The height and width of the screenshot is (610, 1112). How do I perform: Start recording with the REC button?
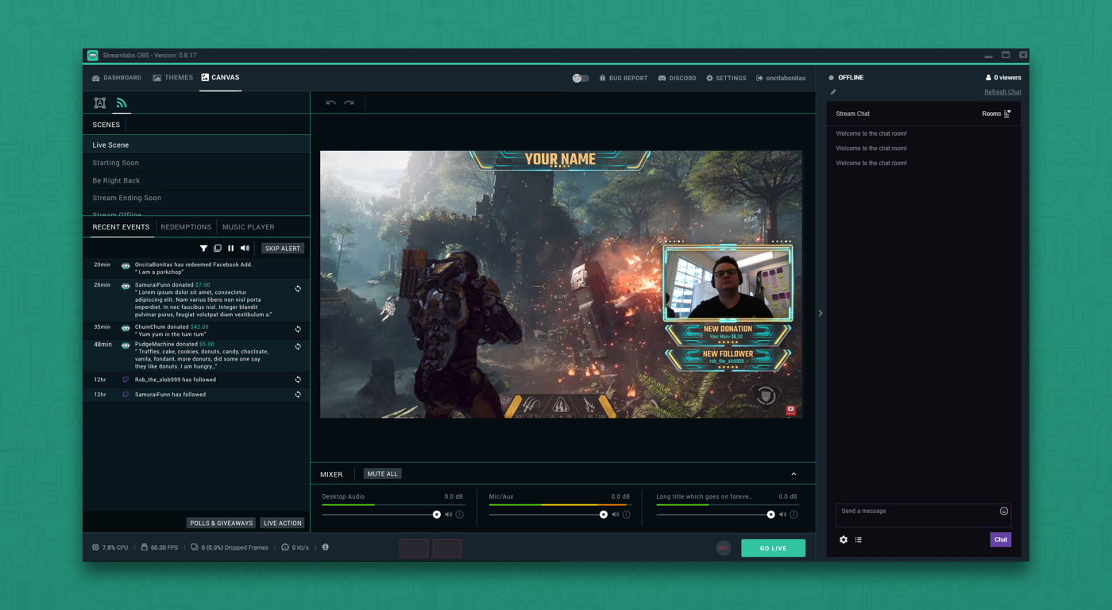pos(724,548)
